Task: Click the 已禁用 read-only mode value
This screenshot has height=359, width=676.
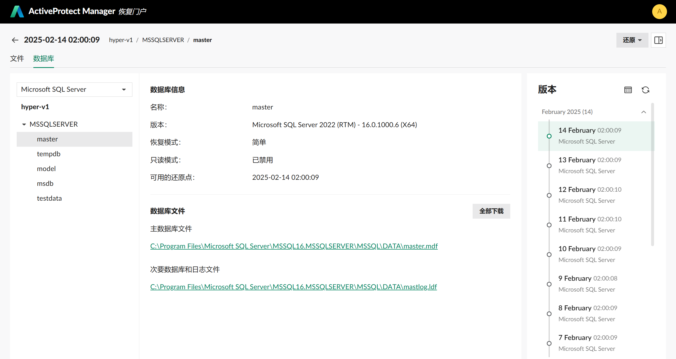Action: (262, 160)
